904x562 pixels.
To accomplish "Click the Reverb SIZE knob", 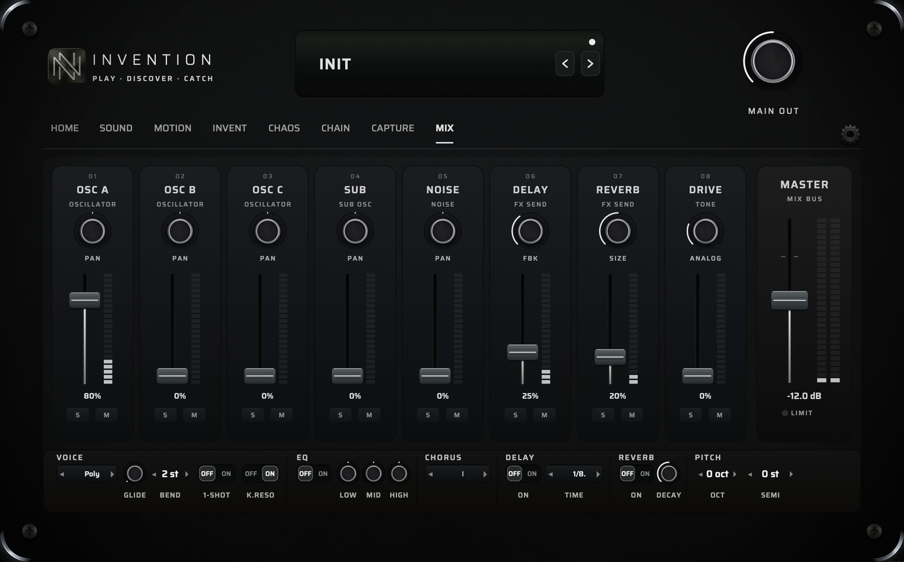I will 618,231.
